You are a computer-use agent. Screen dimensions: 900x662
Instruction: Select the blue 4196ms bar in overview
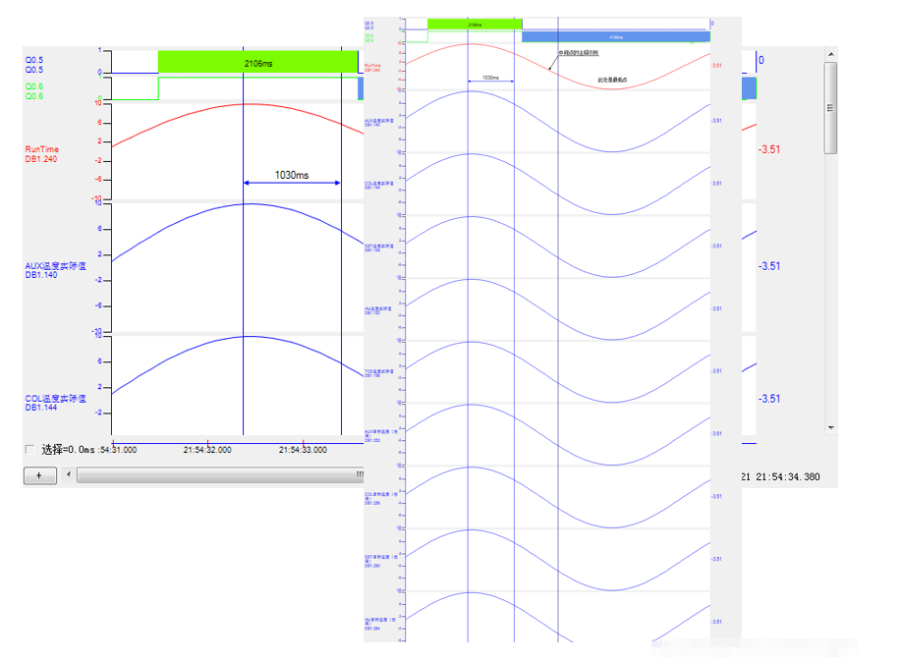click(x=616, y=37)
